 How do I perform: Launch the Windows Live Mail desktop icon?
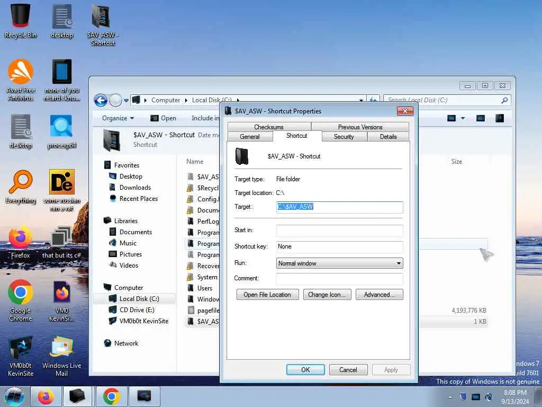61,356
